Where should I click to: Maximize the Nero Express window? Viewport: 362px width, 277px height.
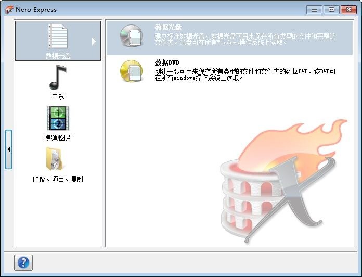331,9
